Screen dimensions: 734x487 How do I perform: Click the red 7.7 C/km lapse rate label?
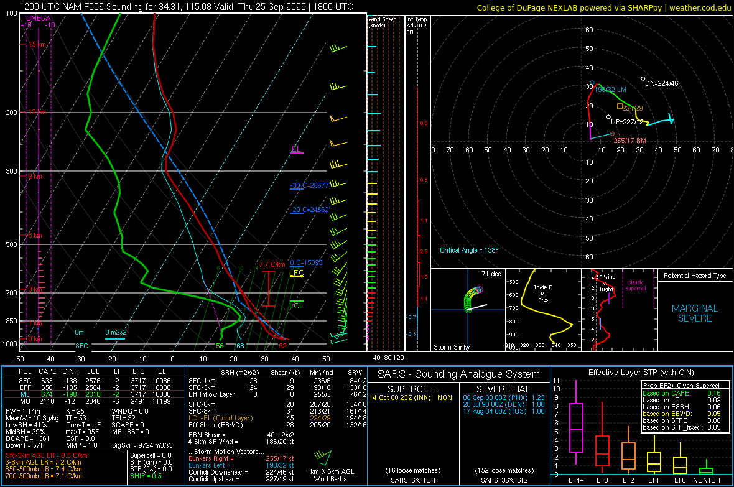pos(272,264)
